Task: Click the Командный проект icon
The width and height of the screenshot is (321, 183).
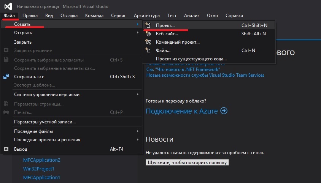Action: [x=148, y=42]
